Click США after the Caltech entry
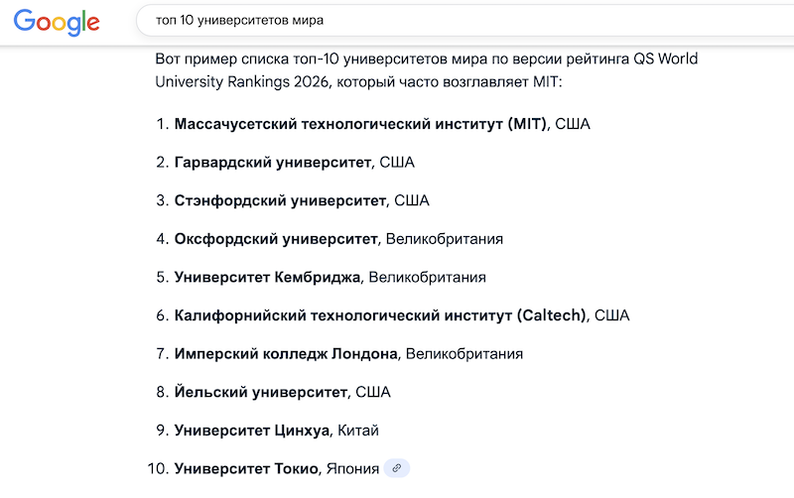Screen dimensions: 794x498 [611, 315]
